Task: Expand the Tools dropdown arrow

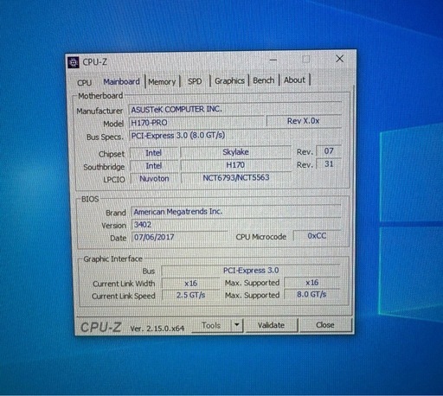Action: tap(237, 325)
